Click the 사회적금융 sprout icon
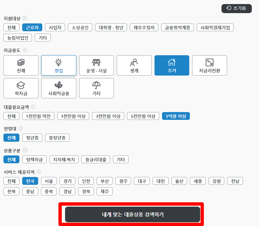The image size is (259, 226). click(x=58, y=85)
